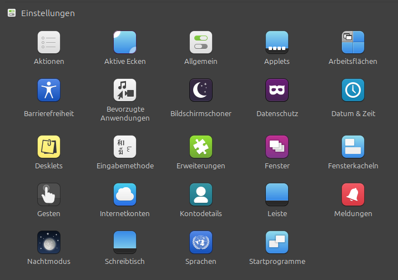Open Aktive Ecken settings
Viewport: 398px width, 280px height.
(125, 42)
